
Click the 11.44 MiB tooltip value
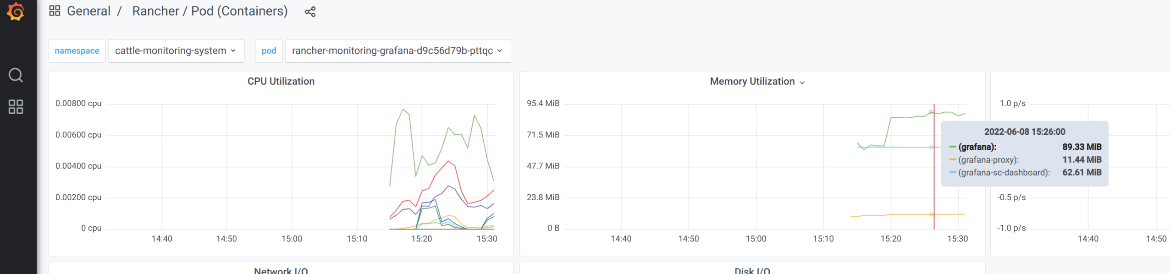click(1082, 160)
